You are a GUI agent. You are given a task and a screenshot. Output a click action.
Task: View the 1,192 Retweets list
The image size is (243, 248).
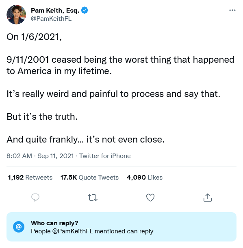tap(30, 178)
